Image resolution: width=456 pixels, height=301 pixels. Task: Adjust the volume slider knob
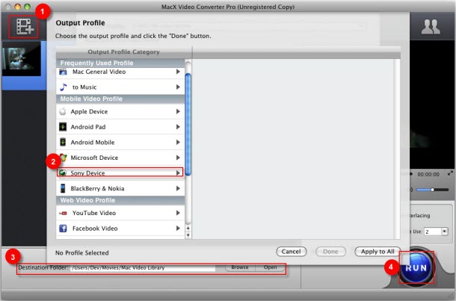tap(432, 190)
